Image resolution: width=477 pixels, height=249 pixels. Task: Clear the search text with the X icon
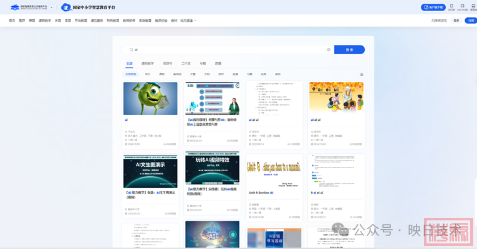pos(329,50)
